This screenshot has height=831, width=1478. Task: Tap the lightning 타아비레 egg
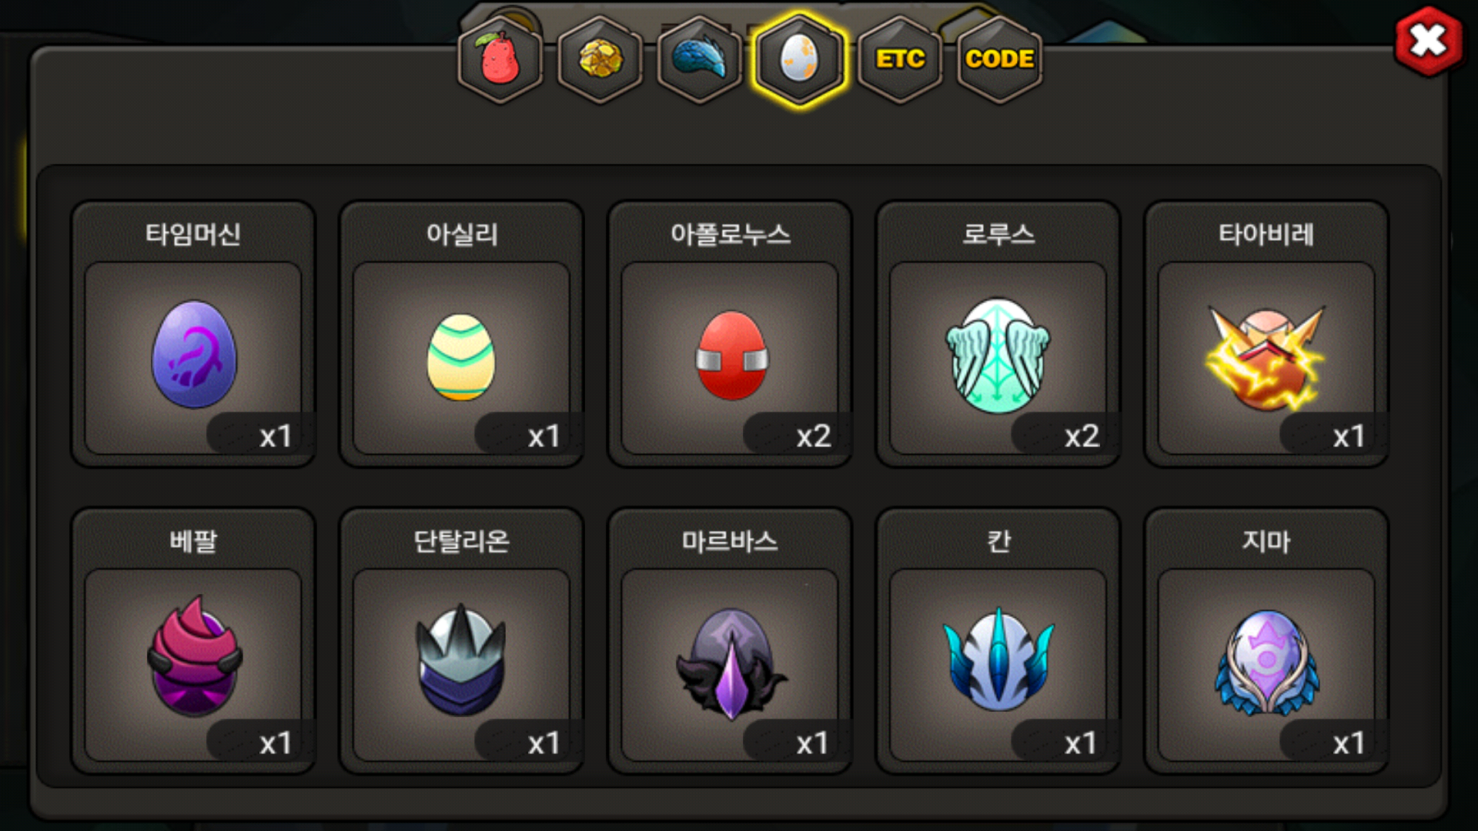tap(1266, 358)
